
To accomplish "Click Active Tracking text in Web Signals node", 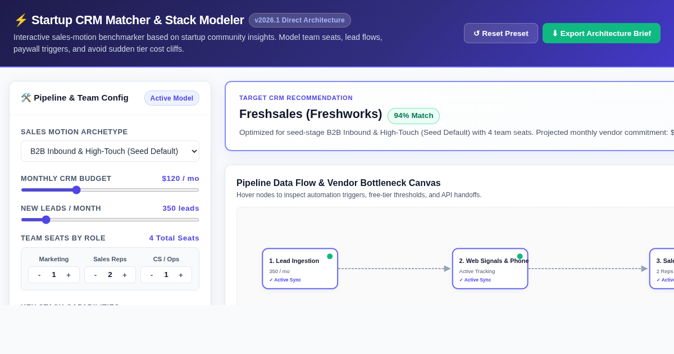I will [x=477, y=271].
